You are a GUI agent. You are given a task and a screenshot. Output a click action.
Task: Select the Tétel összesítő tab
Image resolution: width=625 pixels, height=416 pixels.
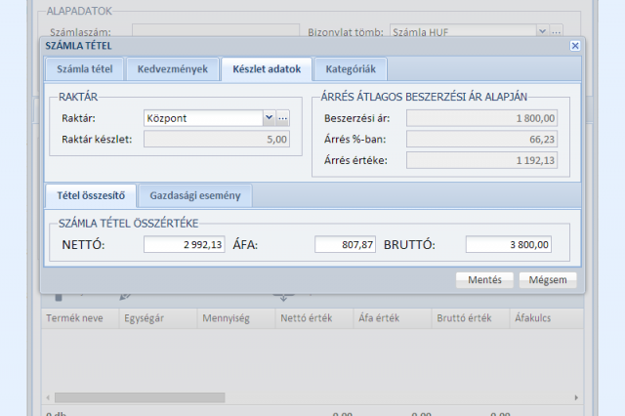90,195
